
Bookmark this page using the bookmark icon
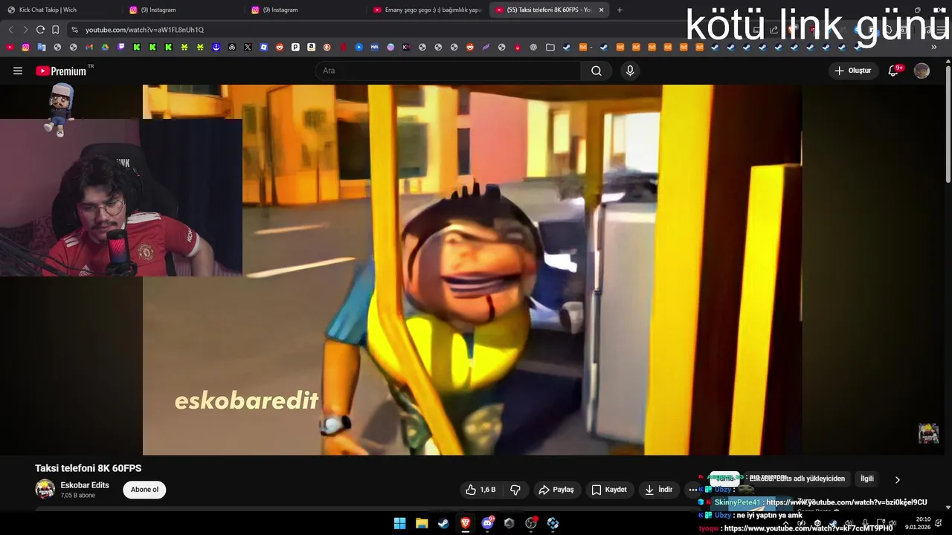pyautogui.click(x=55, y=30)
